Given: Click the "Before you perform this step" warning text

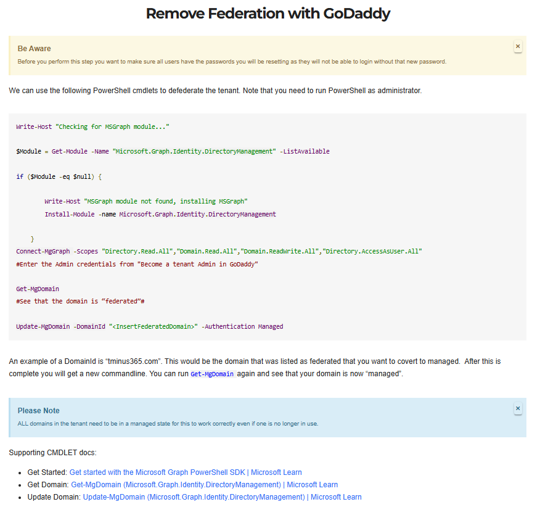Looking at the screenshot, I should coord(232,62).
